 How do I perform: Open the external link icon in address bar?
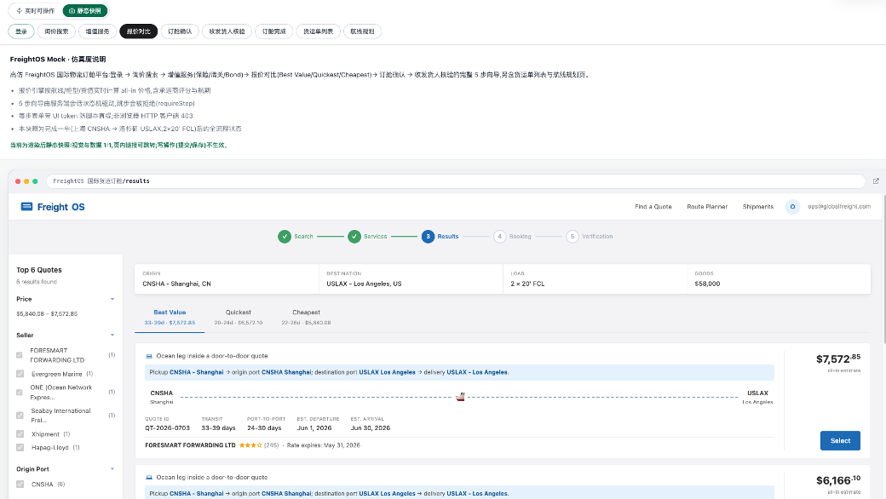click(876, 181)
